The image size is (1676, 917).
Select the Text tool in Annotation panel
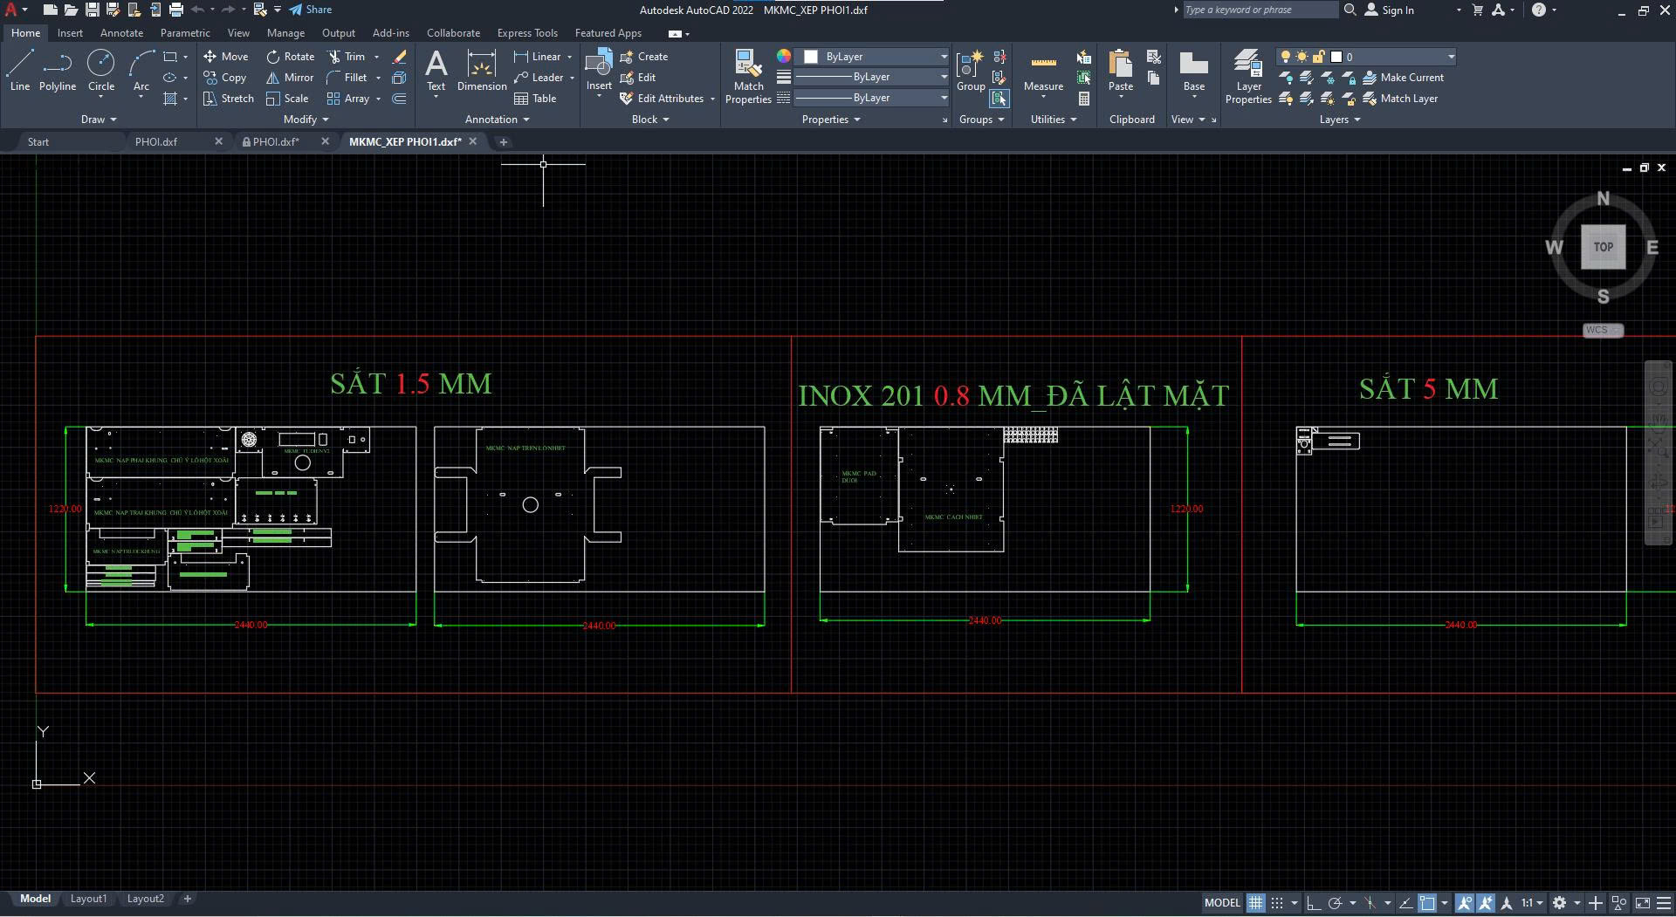pyautogui.click(x=436, y=70)
